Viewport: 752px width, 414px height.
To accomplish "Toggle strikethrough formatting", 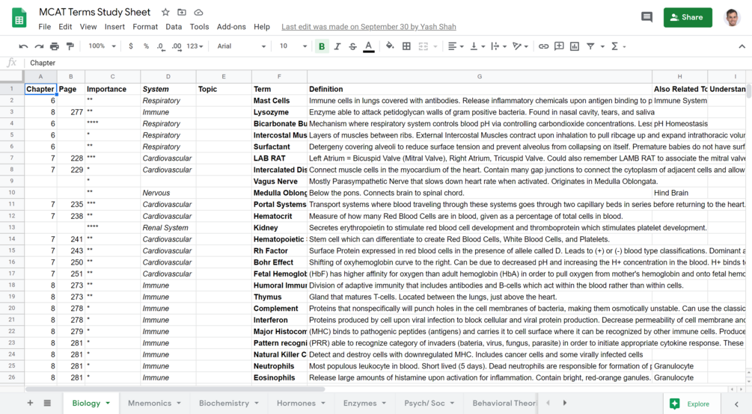I will [x=352, y=46].
